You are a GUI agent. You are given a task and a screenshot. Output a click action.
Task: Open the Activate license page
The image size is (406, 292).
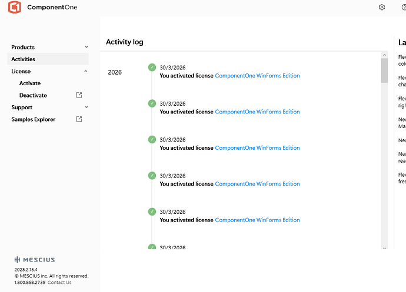(x=30, y=83)
